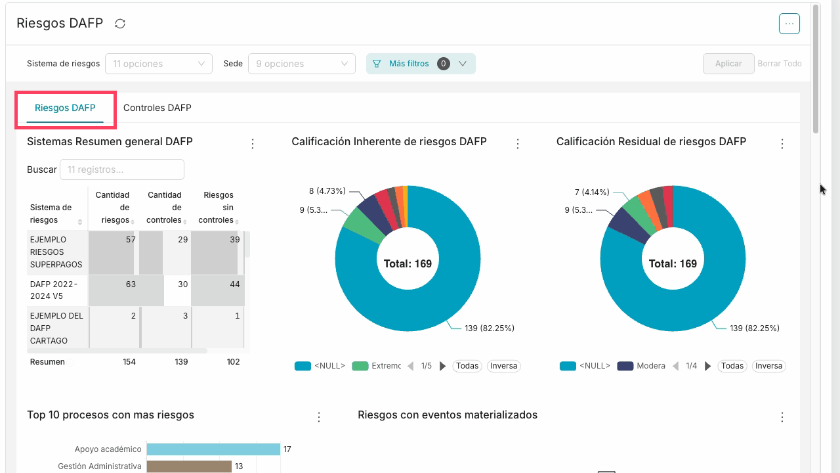Expand the Sede filter dropdown
The height and width of the screenshot is (473, 840).
click(302, 64)
